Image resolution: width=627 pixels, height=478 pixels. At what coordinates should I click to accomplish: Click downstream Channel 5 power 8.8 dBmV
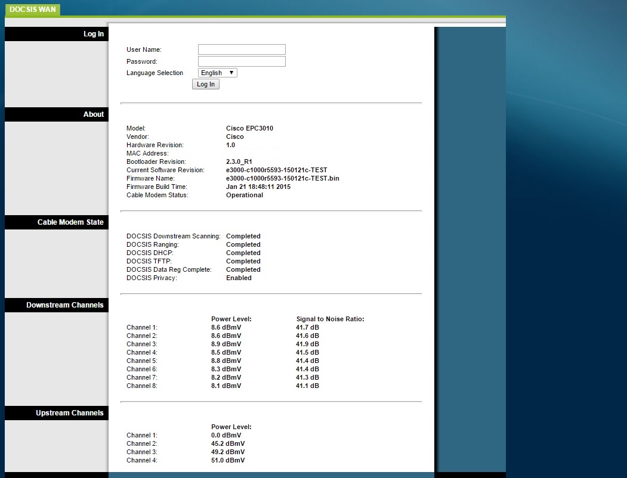(226, 361)
